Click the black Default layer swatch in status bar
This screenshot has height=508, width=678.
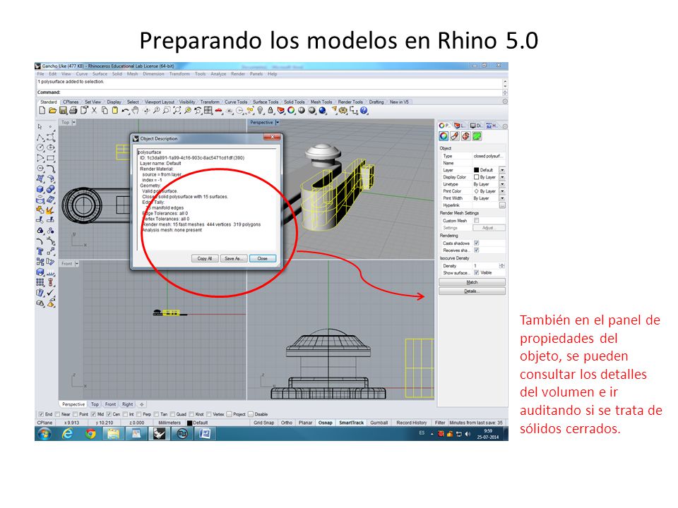(x=189, y=423)
